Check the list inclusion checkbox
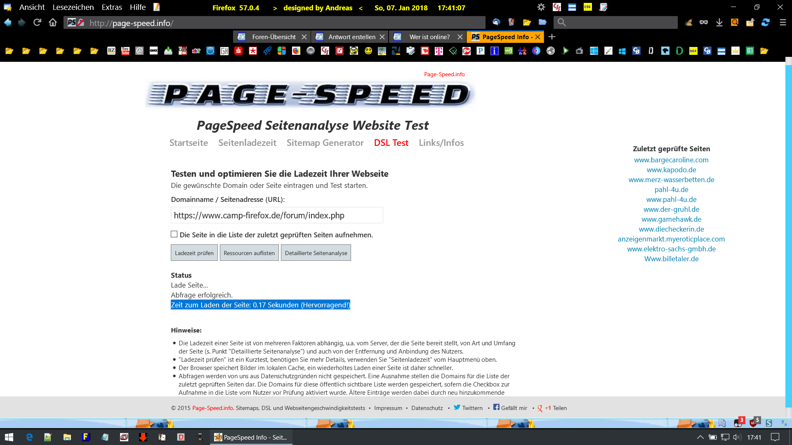Viewport: 792px width, 445px height. [x=174, y=234]
